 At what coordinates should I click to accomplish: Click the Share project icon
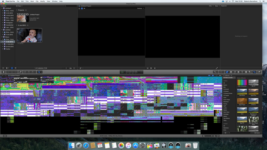point(259,72)
